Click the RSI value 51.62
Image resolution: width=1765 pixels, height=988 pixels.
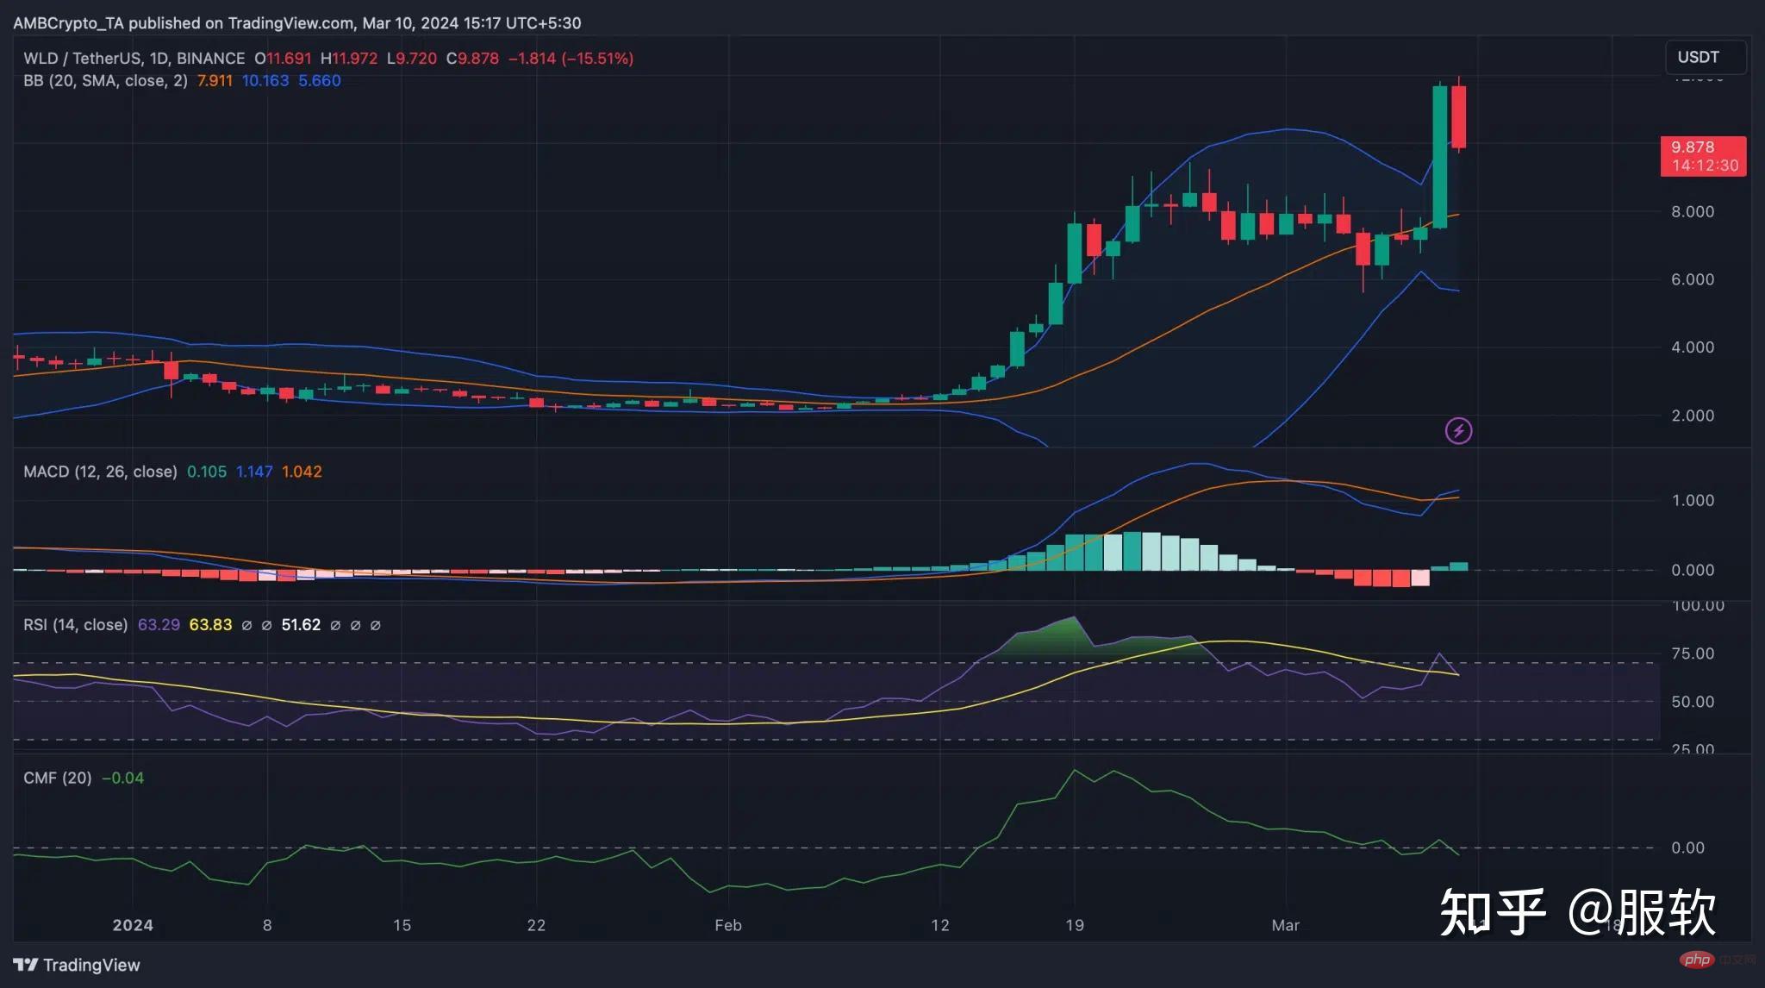301,624
